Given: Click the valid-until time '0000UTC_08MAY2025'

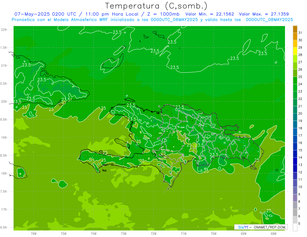Looking at the screenshot, I should pyautogui.click(x=269, y=19).
